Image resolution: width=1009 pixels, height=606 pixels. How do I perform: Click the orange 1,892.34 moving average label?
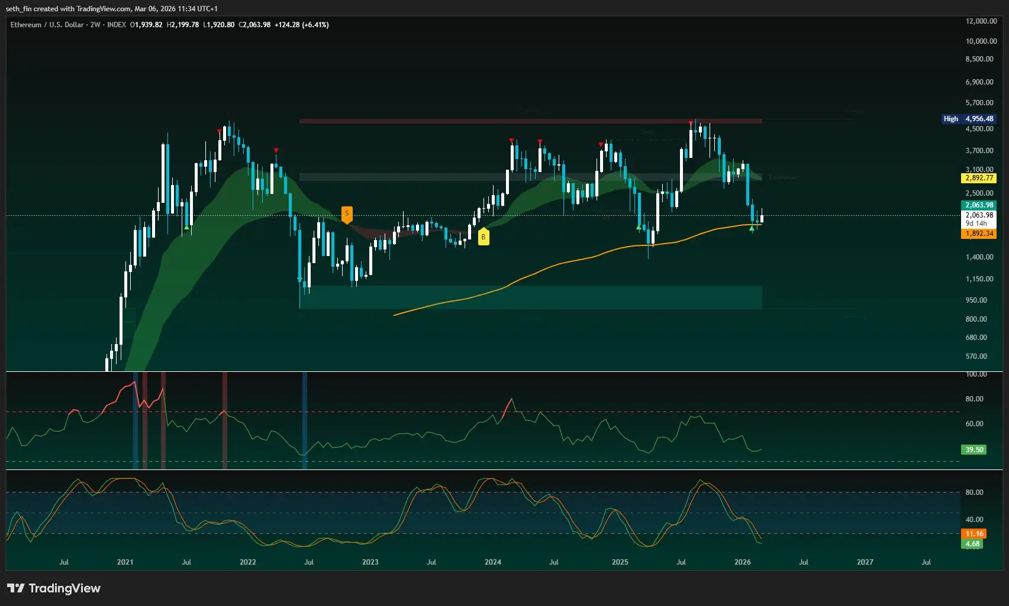(979, 234)
